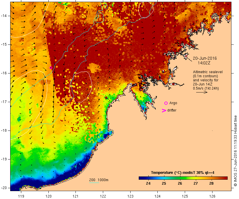Click the longitude label 119
The image size is (239, 199).
(x=21, y=196)
